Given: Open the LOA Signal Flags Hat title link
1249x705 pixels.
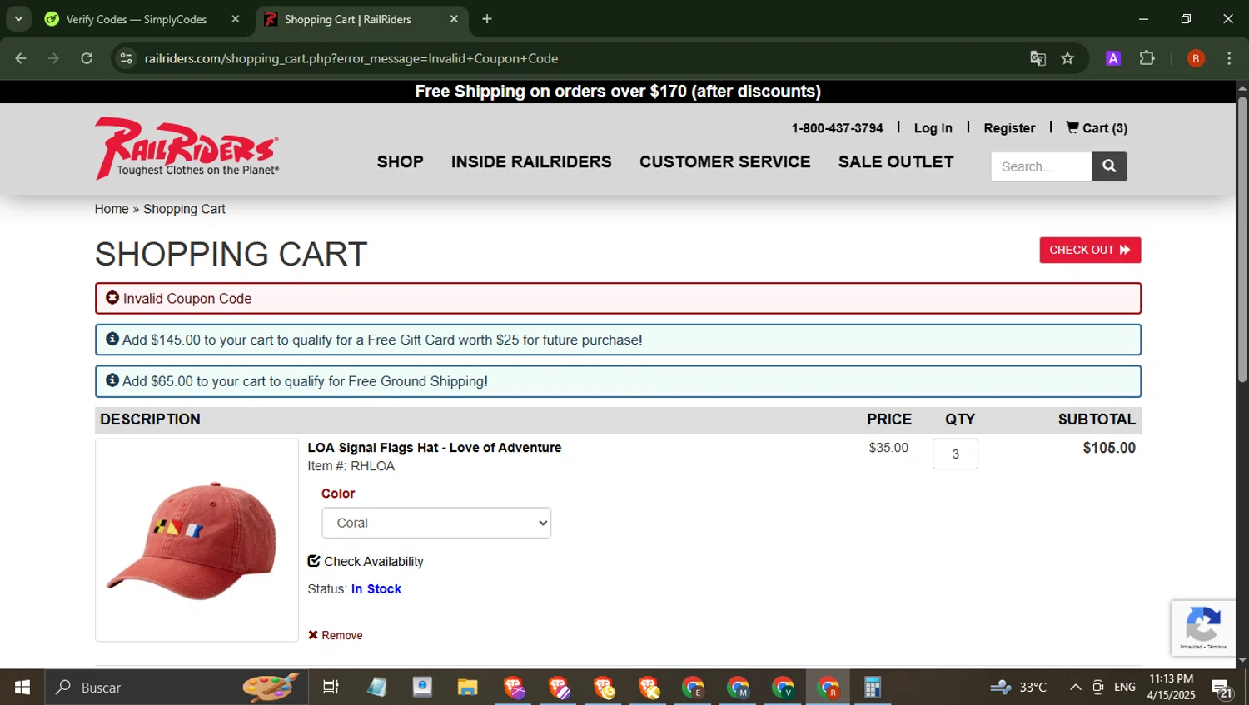Looking at the screenshot, I should pos(435,447).
